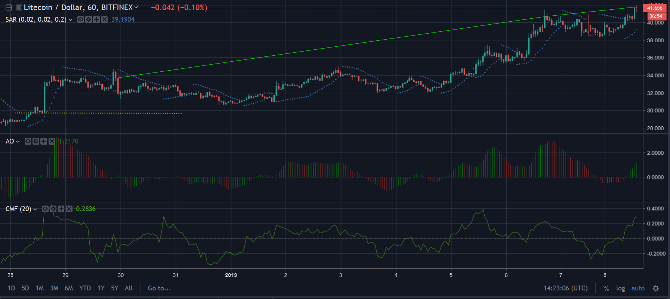This screenshot has width=670, height=299.
Task: Collapse the legend using the minus box
Action: pyautogui.click(x=8, y=7)
